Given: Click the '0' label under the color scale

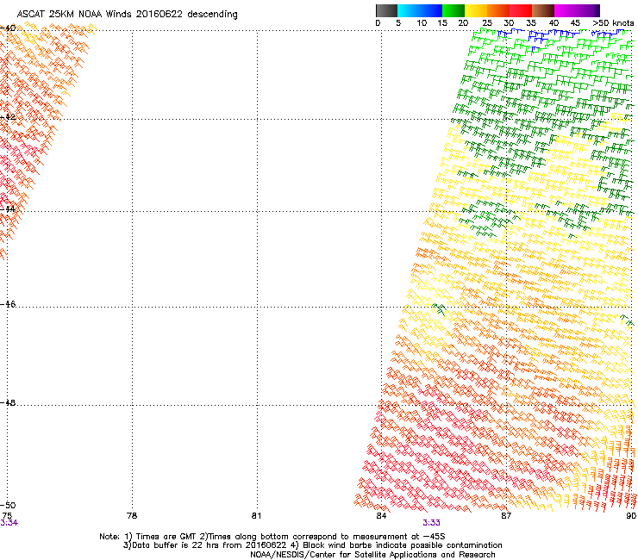Looking at the screenshot, I should [x=378, y=23].
